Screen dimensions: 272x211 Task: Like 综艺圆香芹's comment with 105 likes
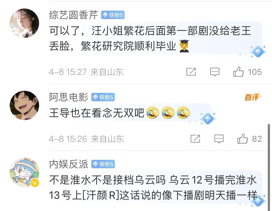coord(238,72)
